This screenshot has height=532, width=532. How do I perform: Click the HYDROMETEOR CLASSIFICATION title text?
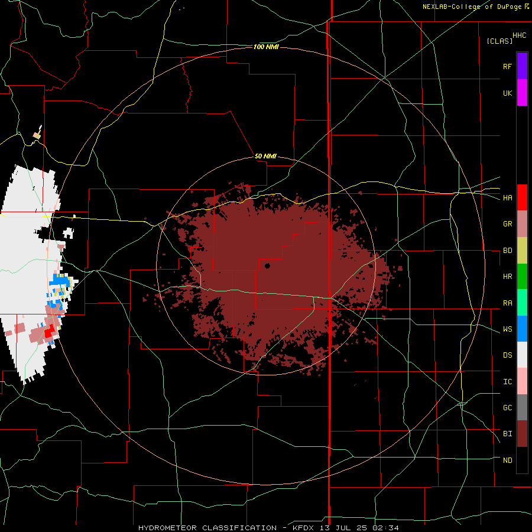tap(207, 528)
